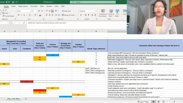Toggle Bold formatting

pyautogui.click(x=19, y=15)
